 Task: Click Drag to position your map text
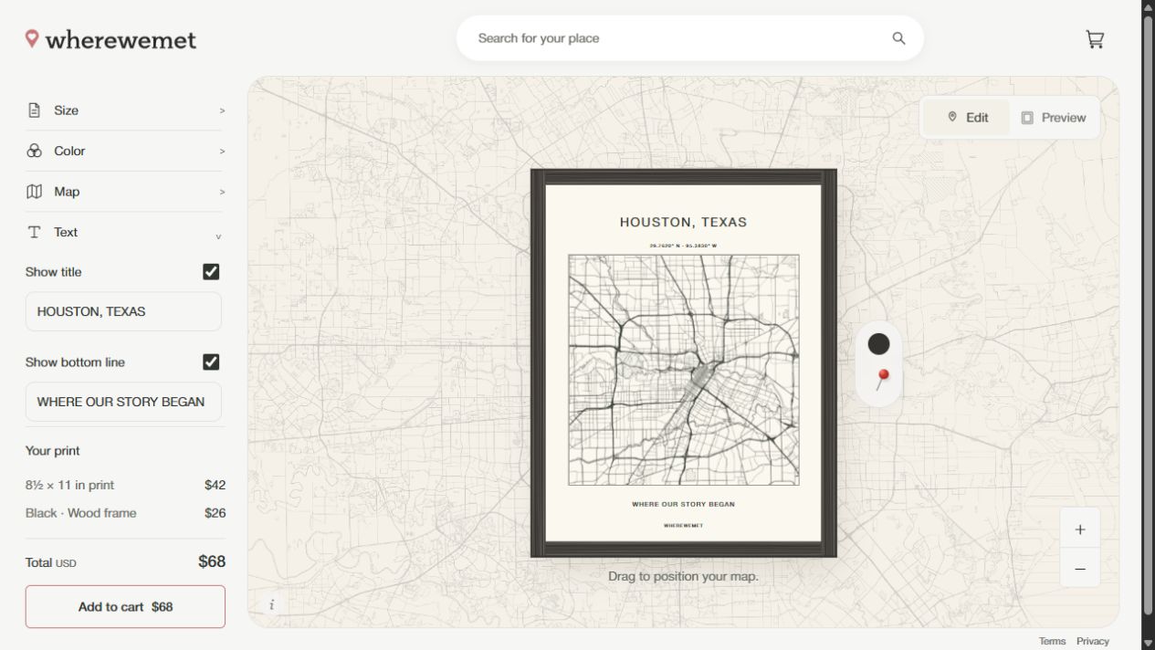click(683, 576)
